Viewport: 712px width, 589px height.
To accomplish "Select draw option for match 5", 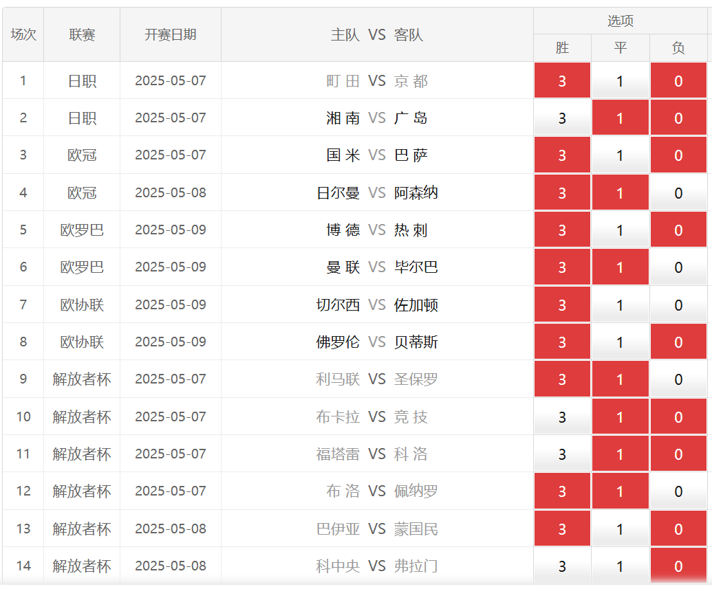I will click(x=620, y=230).
